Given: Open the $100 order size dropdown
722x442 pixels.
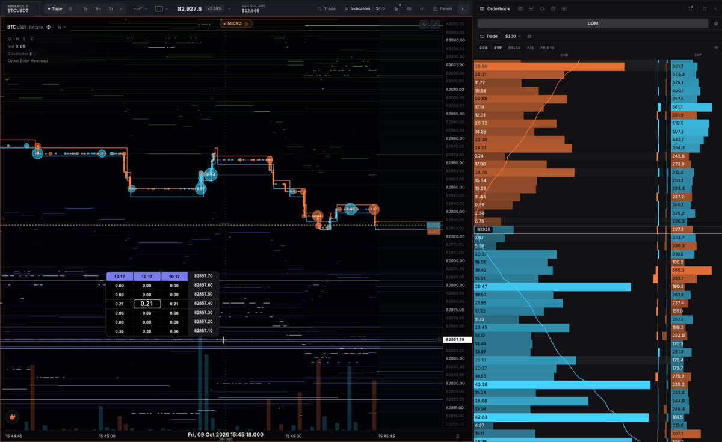Looking at the screenshot, I should [x=514, y=37].
